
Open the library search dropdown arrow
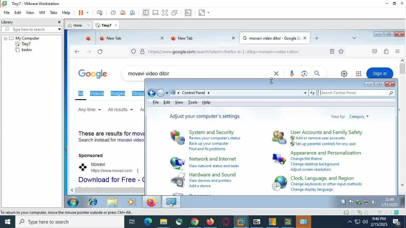[59, 29]
